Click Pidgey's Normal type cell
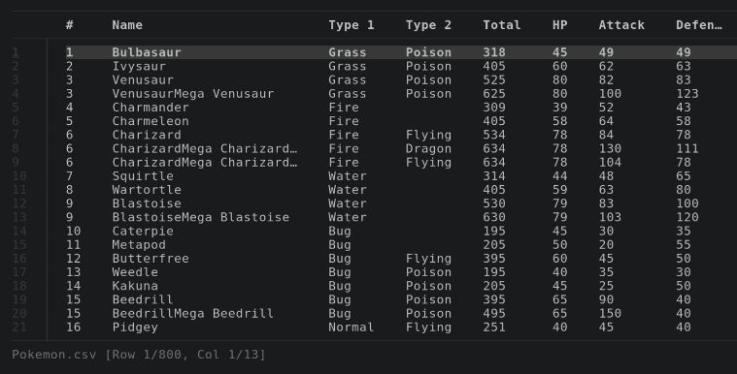737x374 pixels. pyautogui.click(x=352, y=327)
